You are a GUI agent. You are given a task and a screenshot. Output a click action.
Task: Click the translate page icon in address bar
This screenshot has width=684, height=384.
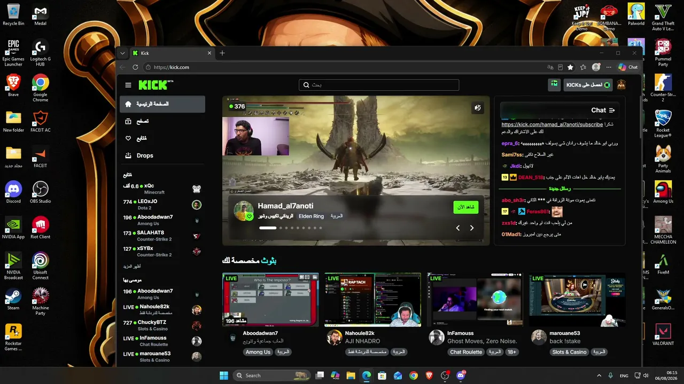550,67
